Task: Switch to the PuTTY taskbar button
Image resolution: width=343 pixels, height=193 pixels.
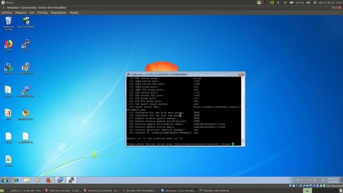Action: 71,180
